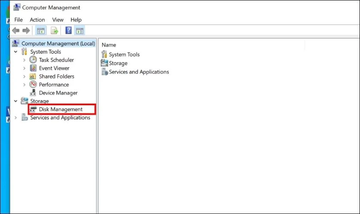The height and width of the screenshot is (214, 360).
Task: Select Storage text in Name list
Action: click(x=118, y=63)
